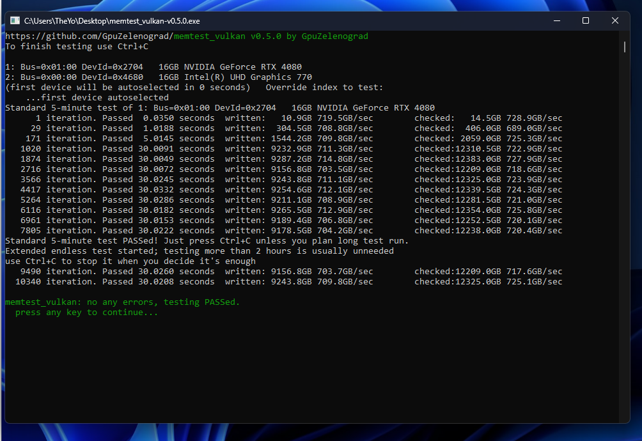Click the 'Intel(R) UHD Graphics 770' text
The width and height of the screenshot is (642, 441).
247,77
